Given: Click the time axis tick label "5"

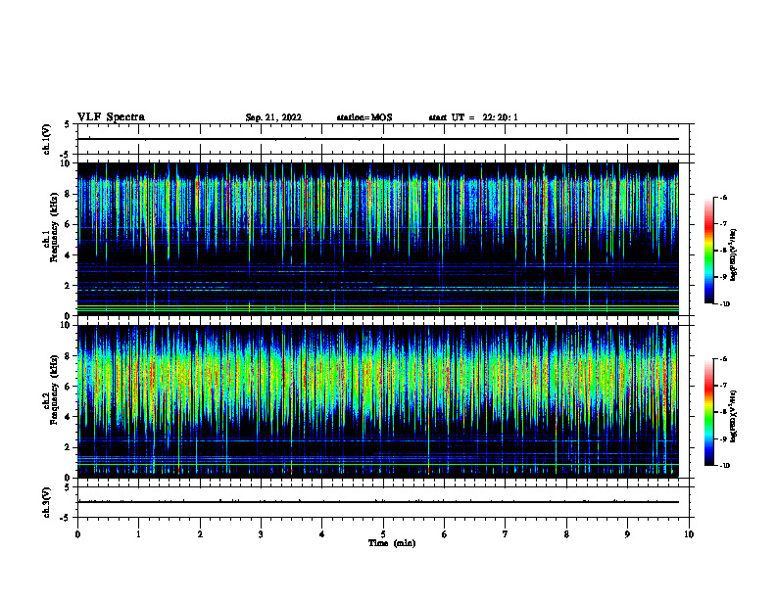Looking at the screenshot, I should 383,534.
